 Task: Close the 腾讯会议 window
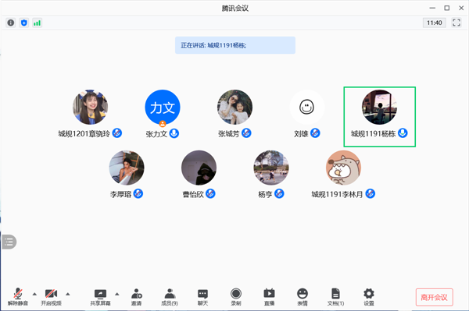click(461, 8)
